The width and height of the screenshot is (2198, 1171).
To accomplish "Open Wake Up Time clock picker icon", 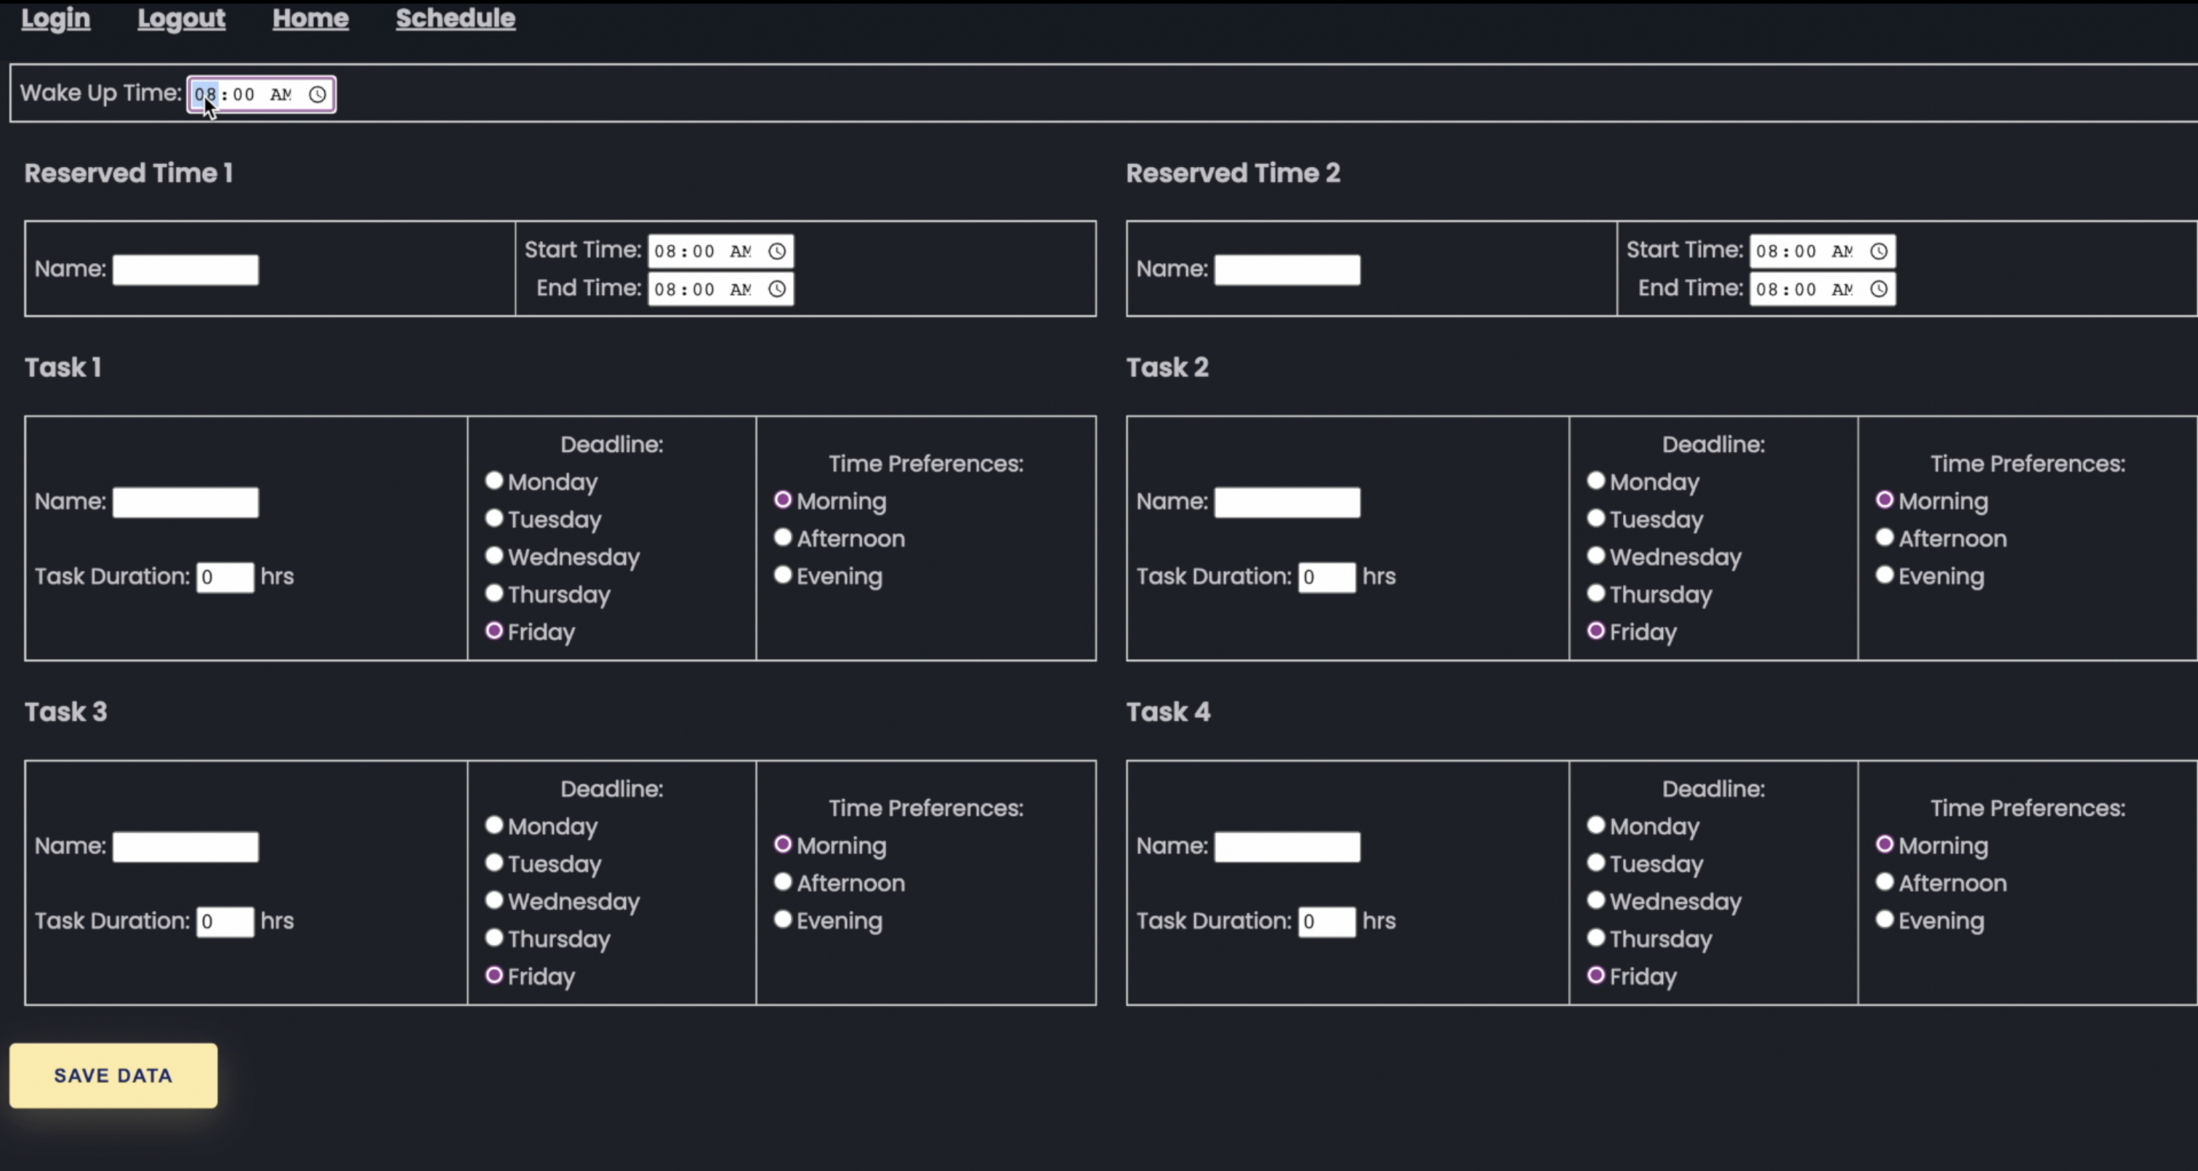I will (x=318, y=94).
